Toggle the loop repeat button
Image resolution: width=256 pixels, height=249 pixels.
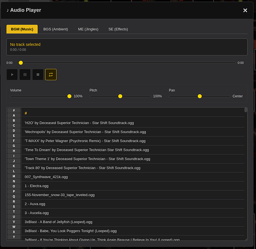pos(51,75)
